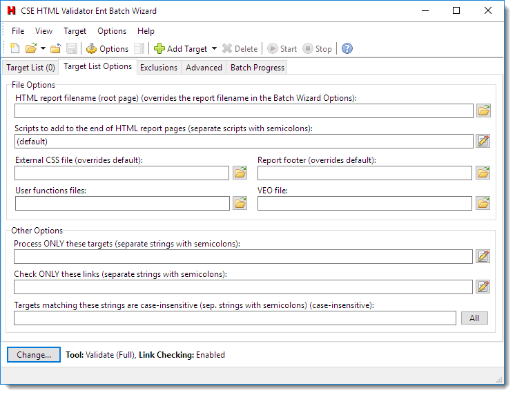This screenshot has width=515, height=395.
Task: Edit scripts with the pencil icon
Action: tap(483, 142)
